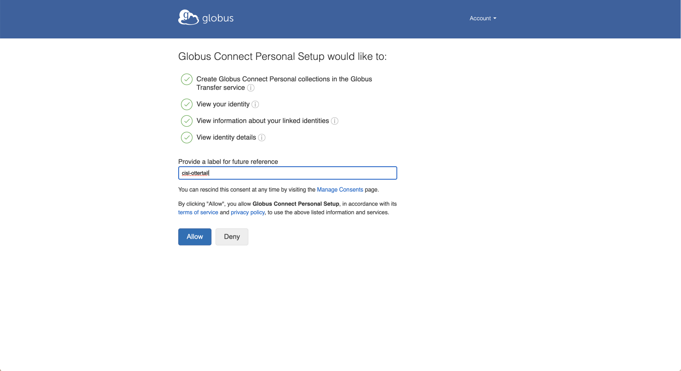681x371 pixels.
Task: Click the 'Globus Connect Personal Setup would like to' heading
Action: 282,56
